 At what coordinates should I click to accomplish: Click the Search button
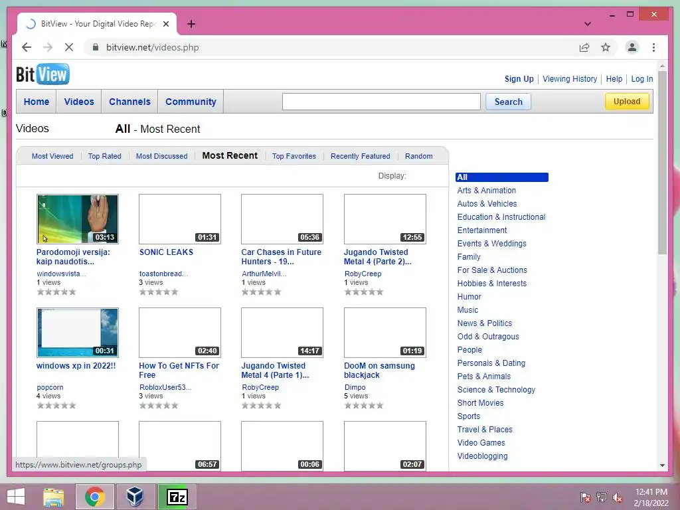pos(508,102)
